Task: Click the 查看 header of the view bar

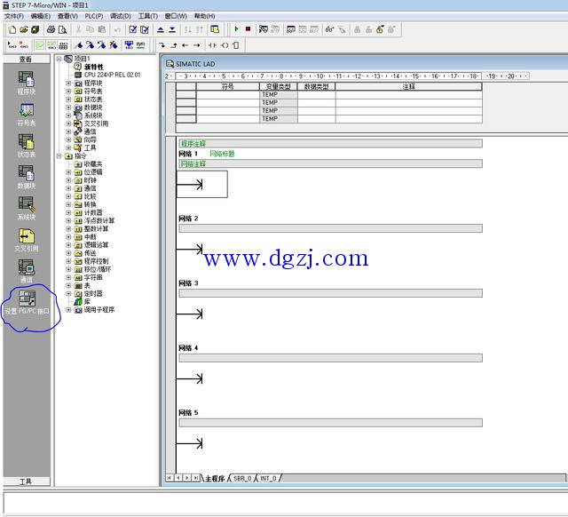Action: (26, 60)
